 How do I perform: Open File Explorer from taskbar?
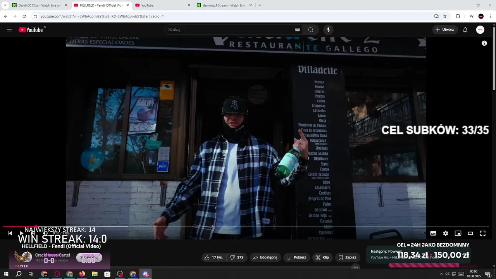click(95, 274)
